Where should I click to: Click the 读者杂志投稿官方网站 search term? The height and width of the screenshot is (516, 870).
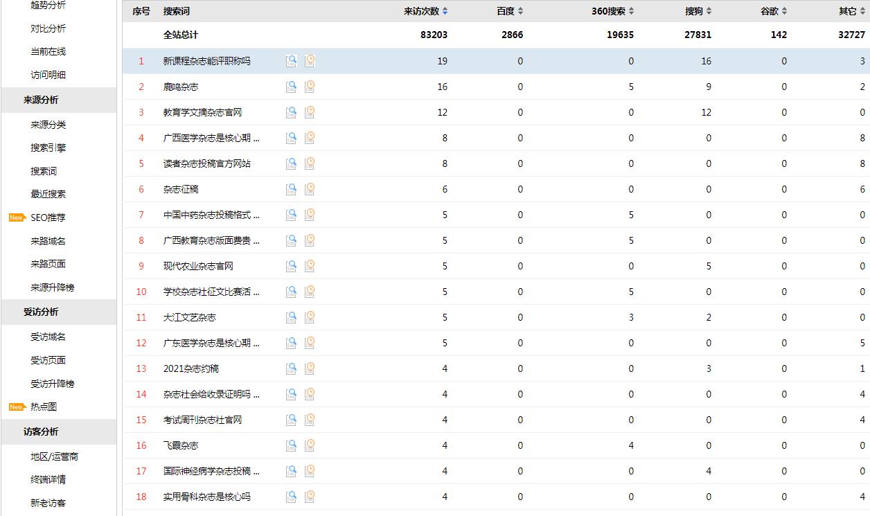pos(207,163)
